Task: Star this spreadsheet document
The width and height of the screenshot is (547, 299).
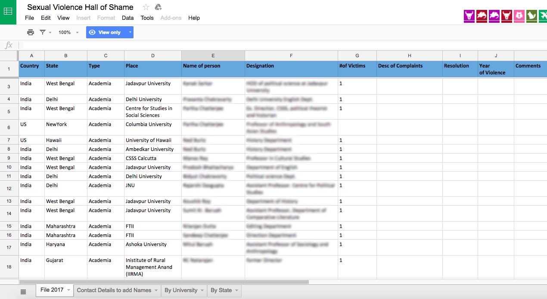Action: tap(146, 7)
